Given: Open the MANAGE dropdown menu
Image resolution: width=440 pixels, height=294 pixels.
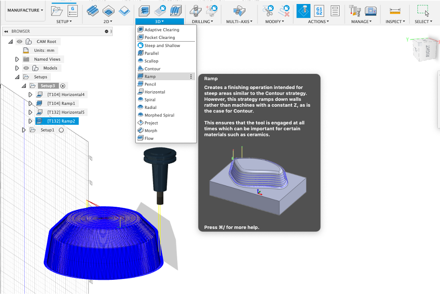Looking at the screenshot, I should (x=361, y=21).
